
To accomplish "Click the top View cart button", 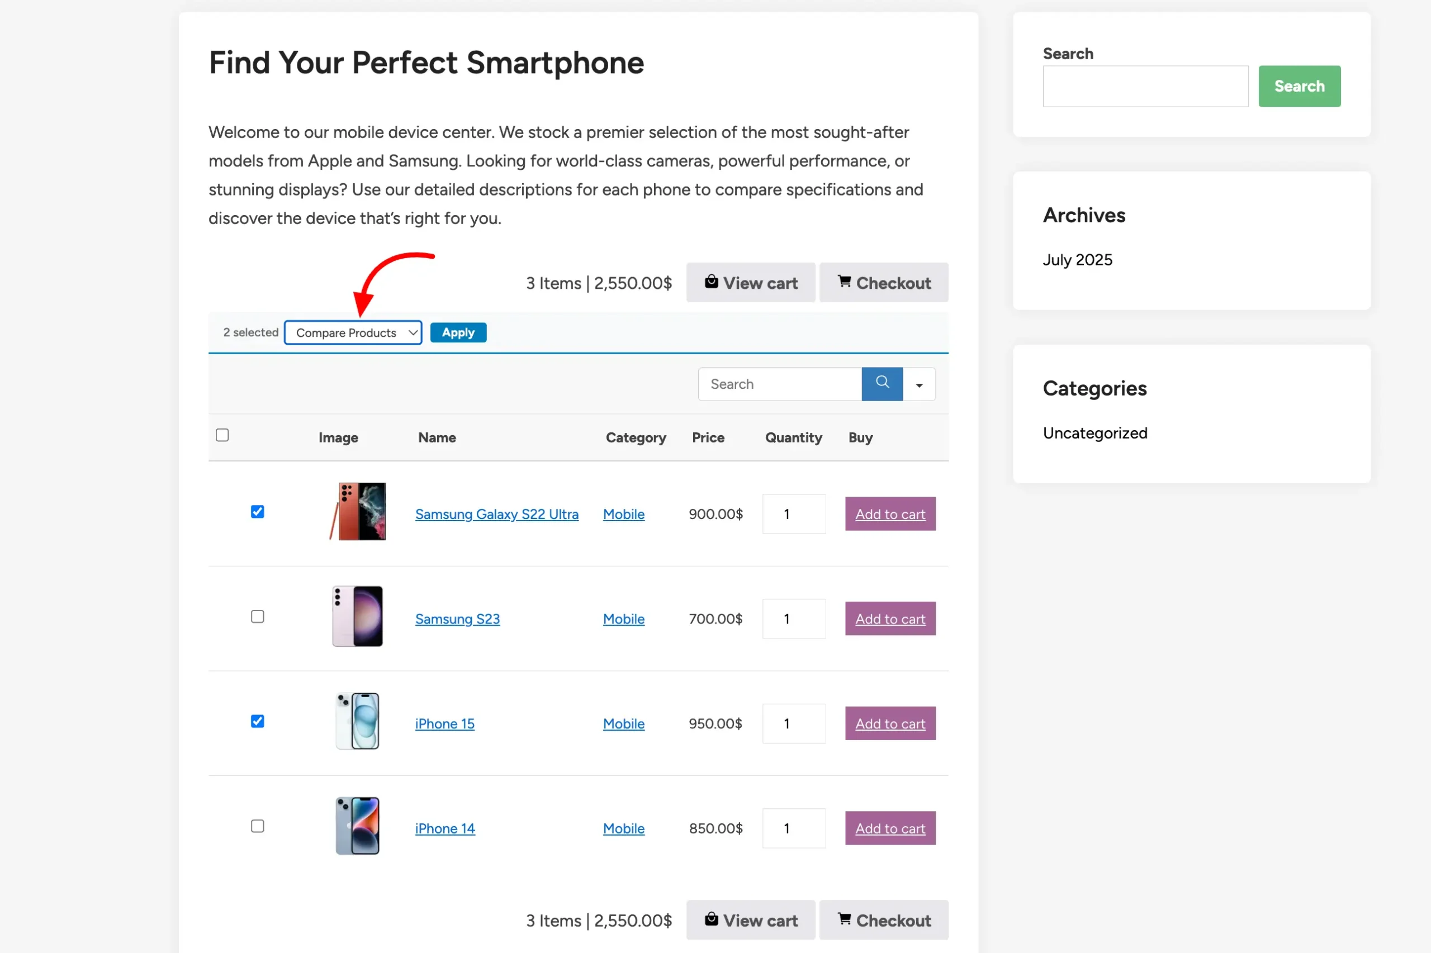I will (x=751, y=283).
